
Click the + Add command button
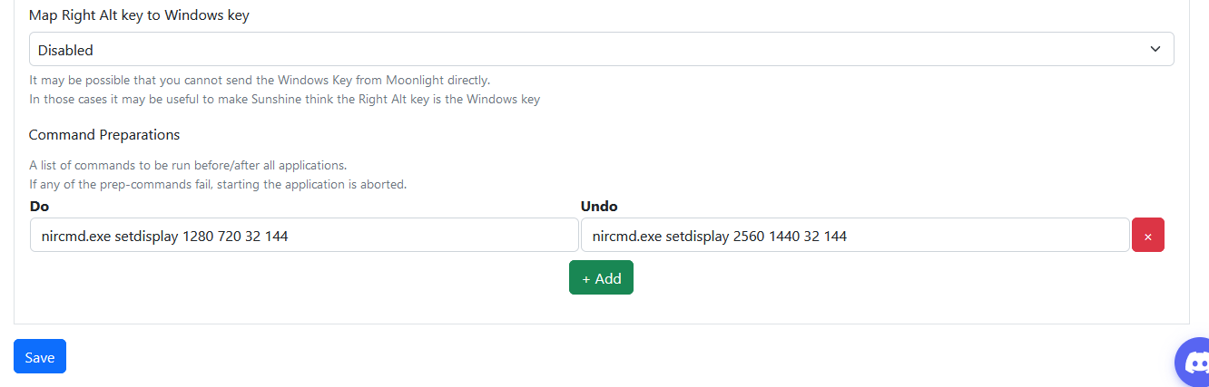coord(601,278)
